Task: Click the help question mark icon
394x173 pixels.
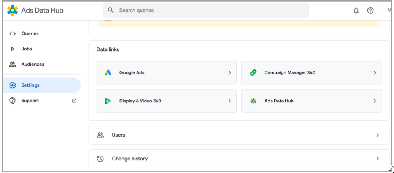Action: (370, 11)
